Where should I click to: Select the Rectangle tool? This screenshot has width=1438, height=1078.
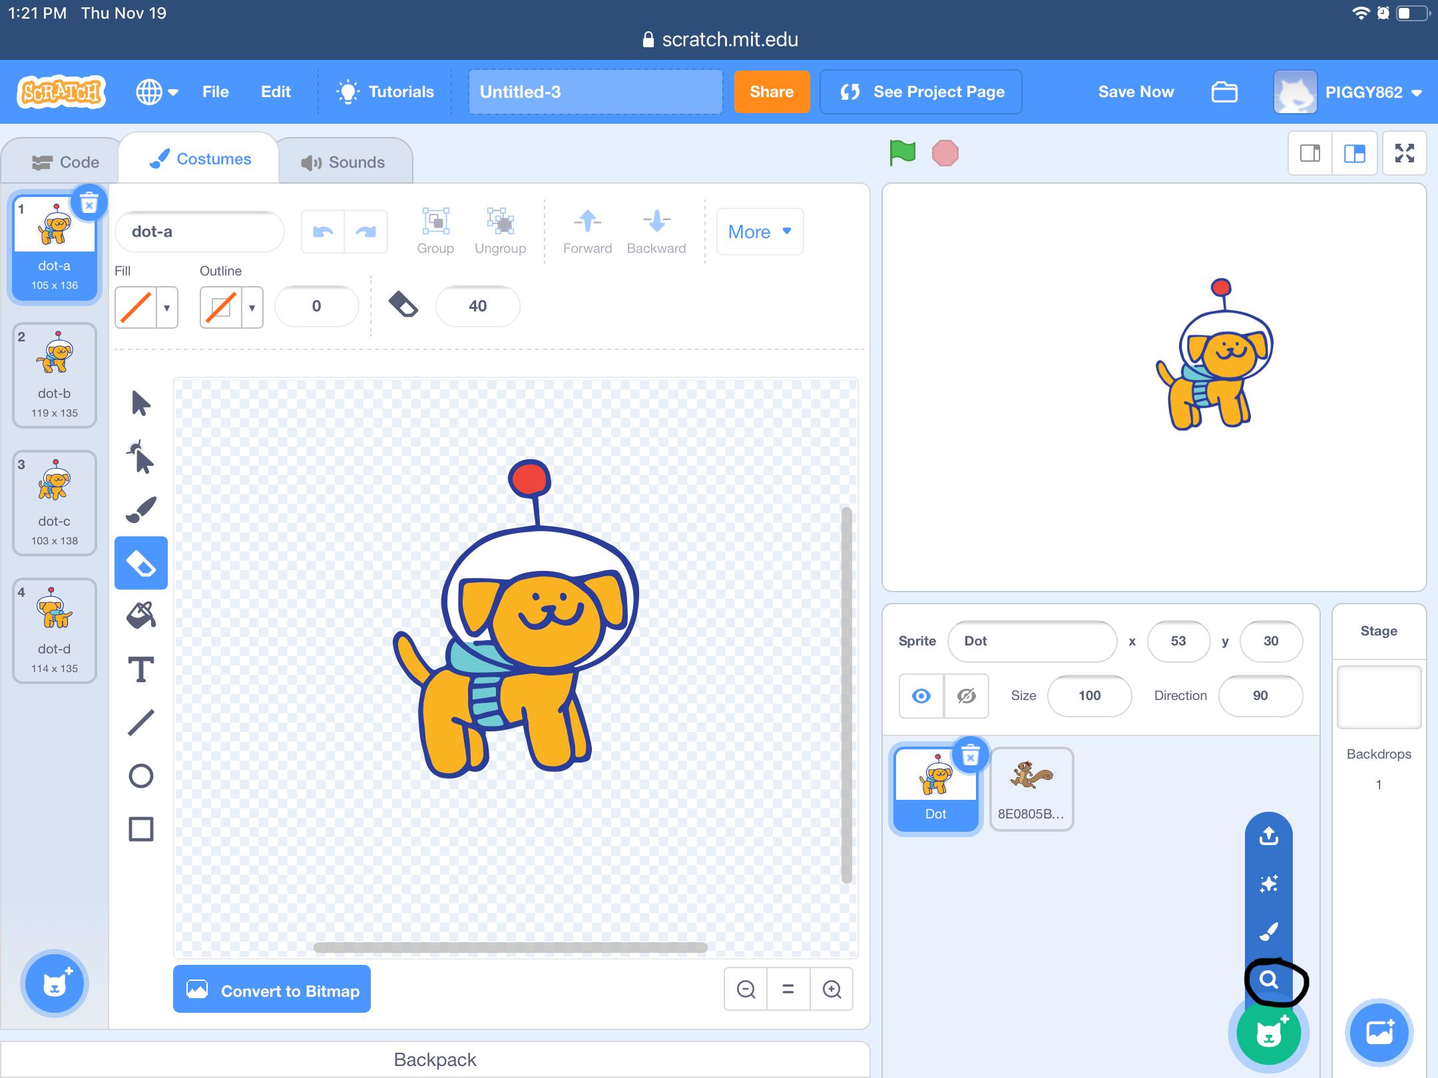point(140,829)
